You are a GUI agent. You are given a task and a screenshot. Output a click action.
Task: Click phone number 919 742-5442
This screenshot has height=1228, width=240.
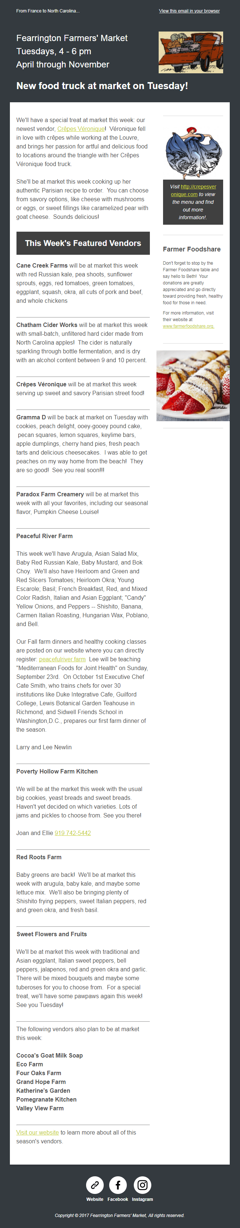73,833
